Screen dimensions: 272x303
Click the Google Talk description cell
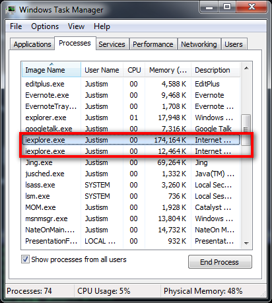coord(213,129)
